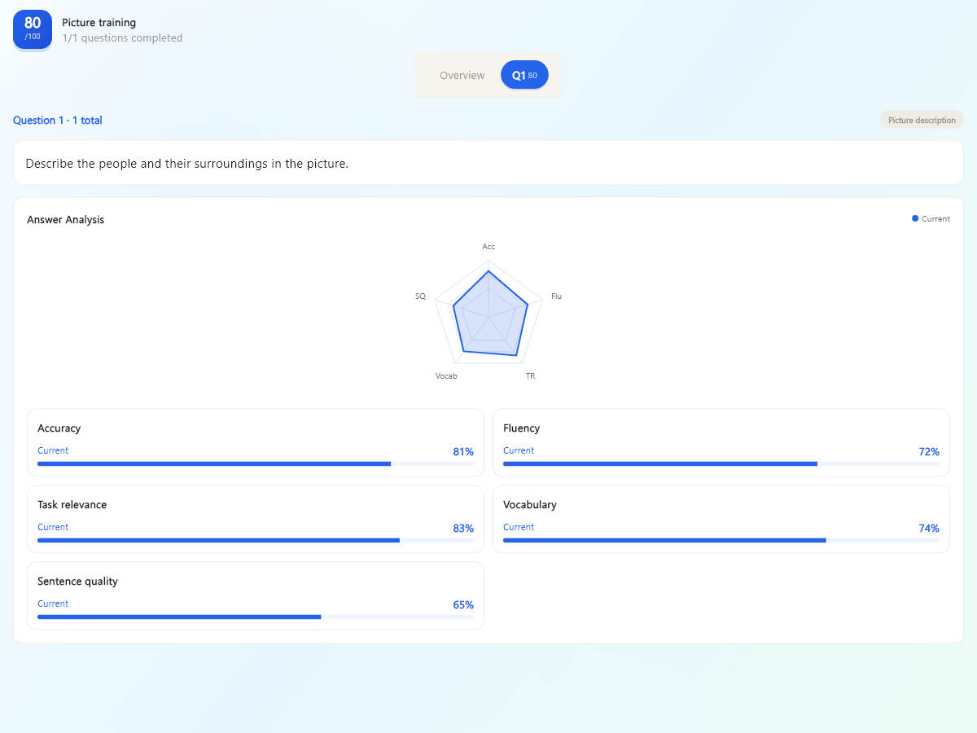The height and width of the screenshot is (733, 977).
Task: Click the Vocabulary card title
Action: pos(530,505)
